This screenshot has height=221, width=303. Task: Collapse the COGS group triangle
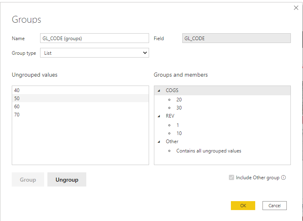pos(159,90)
